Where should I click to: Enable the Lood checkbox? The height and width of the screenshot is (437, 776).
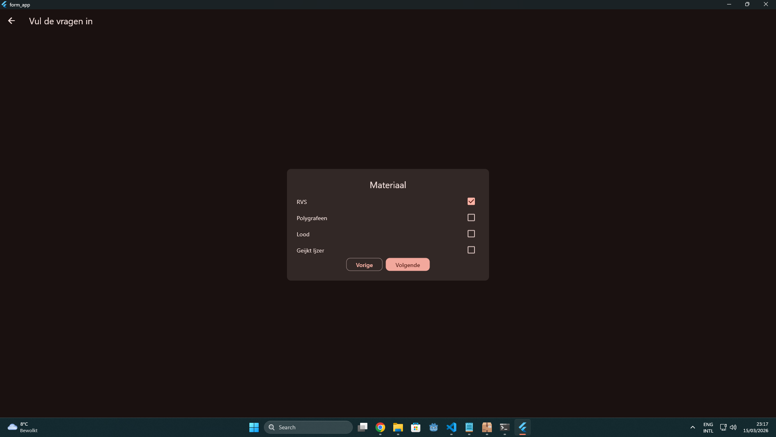tap(471, 234)
